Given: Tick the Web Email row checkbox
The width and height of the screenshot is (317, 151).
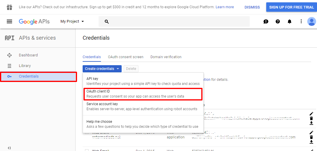Looking at the screenshot, I should click(87, 150).
